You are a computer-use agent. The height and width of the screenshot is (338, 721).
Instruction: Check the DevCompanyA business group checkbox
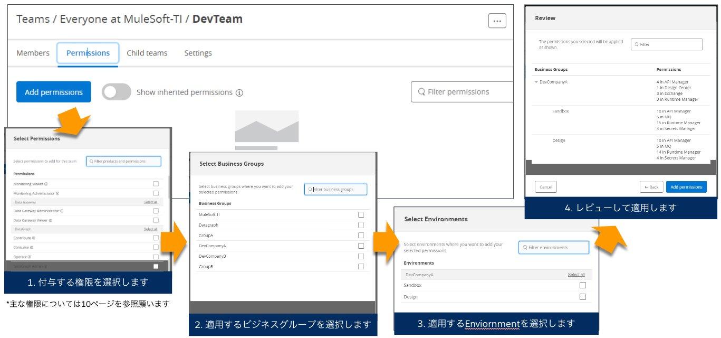coord(361,246)
